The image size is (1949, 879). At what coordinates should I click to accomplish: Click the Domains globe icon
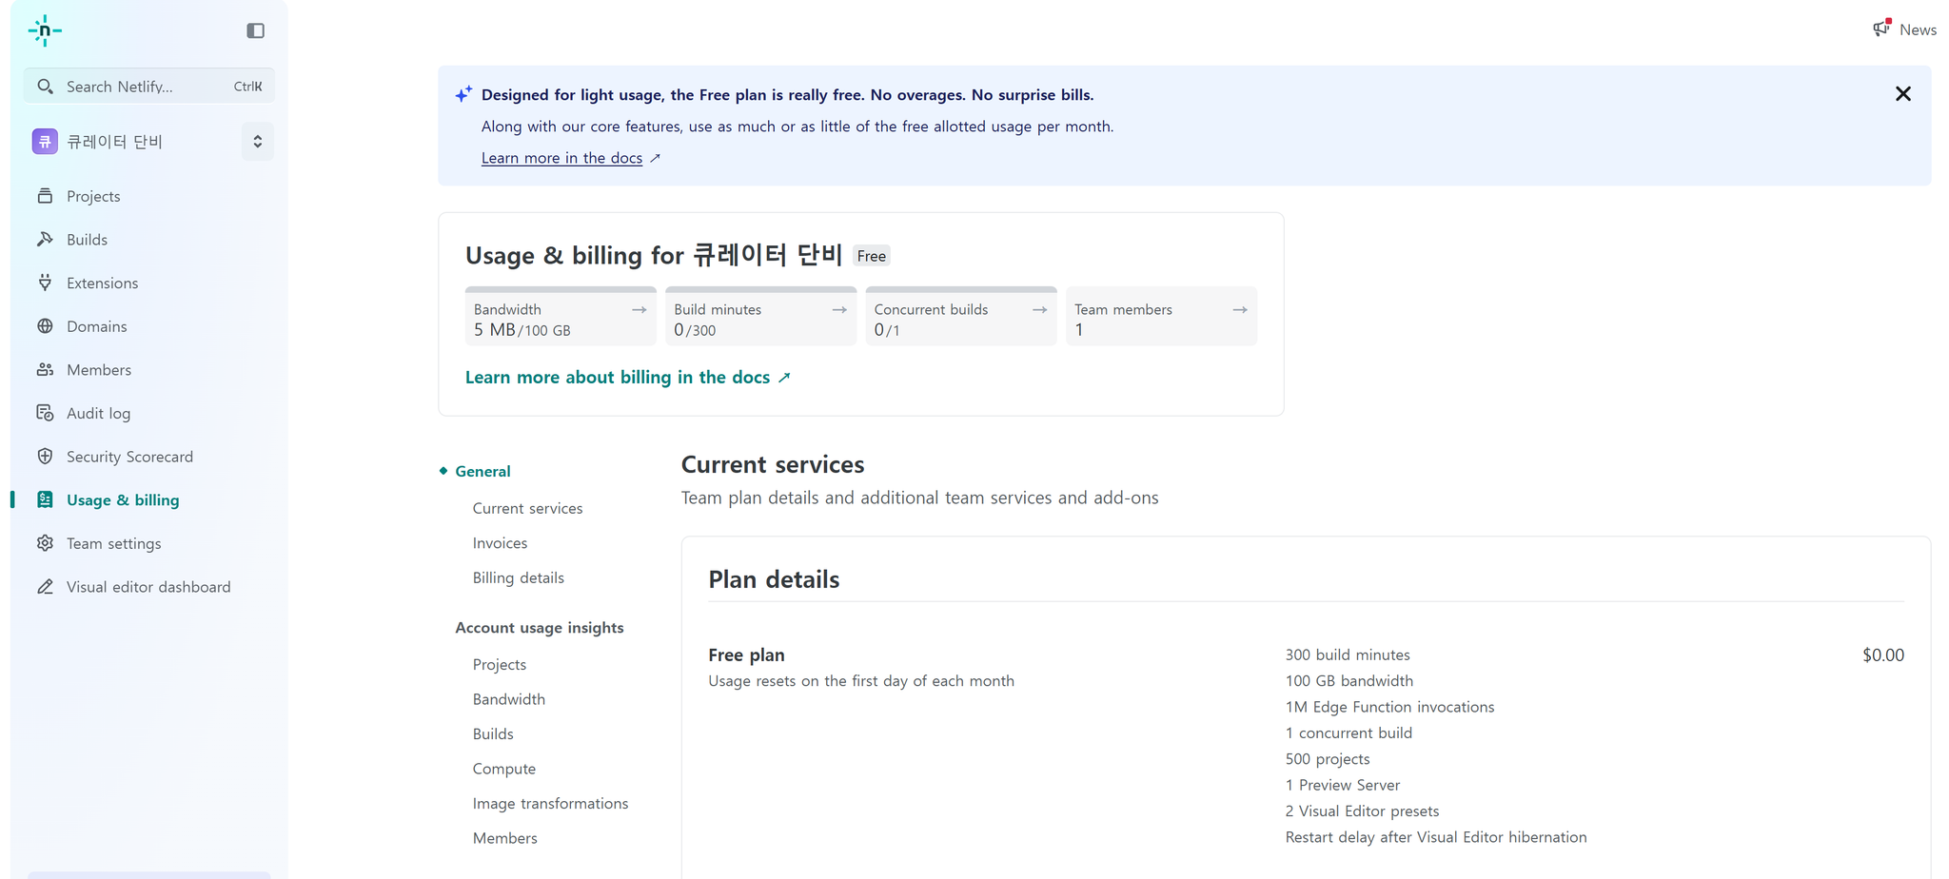[45, 326]
